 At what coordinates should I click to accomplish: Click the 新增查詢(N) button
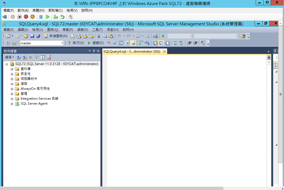click(x=56, y=36)
